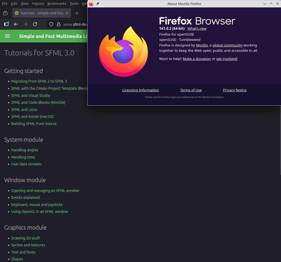Pin the About Mozilla Firefox window on top
Viewport: 281px width, 262px height.
coord(98,4)
